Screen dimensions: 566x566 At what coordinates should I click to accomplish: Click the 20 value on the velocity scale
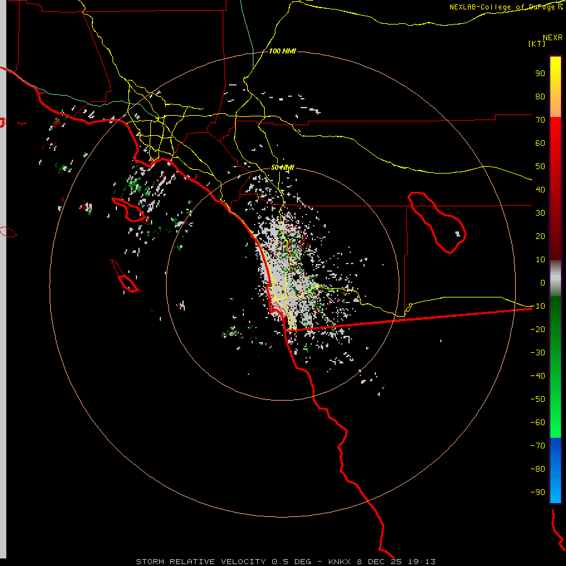(x=540, y=236)
